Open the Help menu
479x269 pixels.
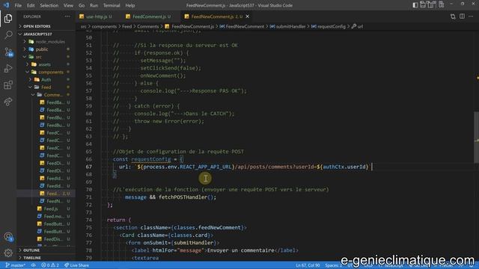(130, 5)
